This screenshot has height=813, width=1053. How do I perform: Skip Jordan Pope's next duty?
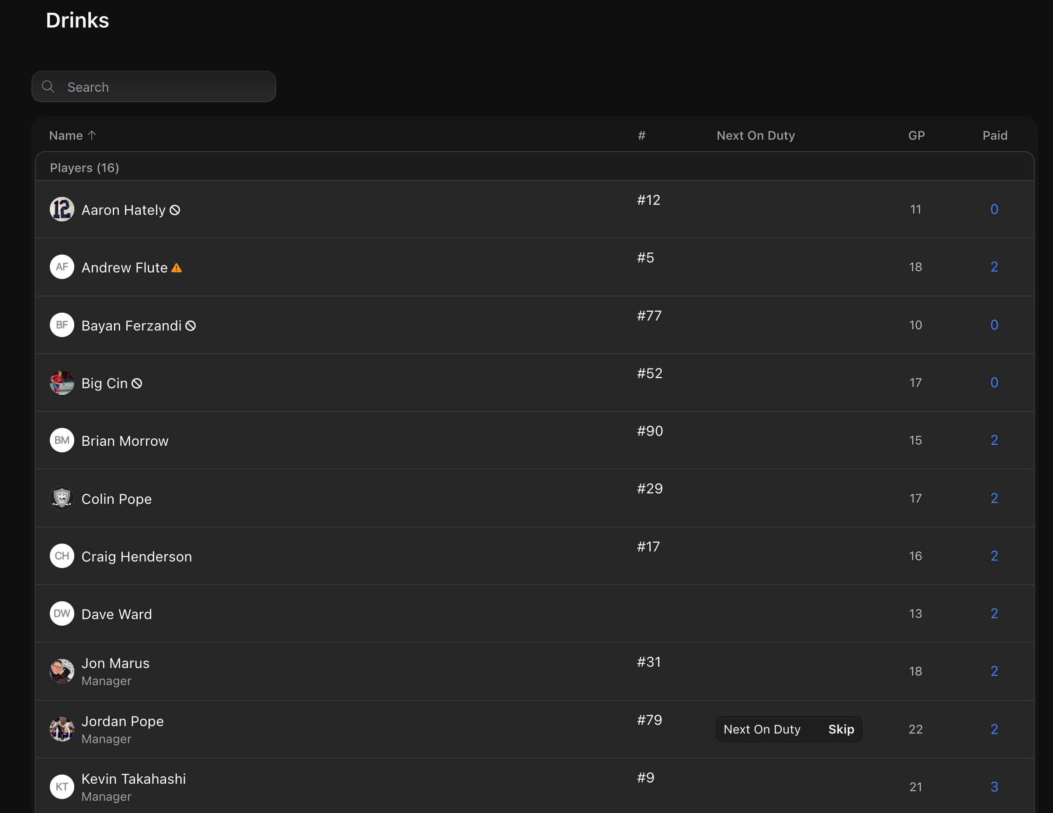click(841, 729)
